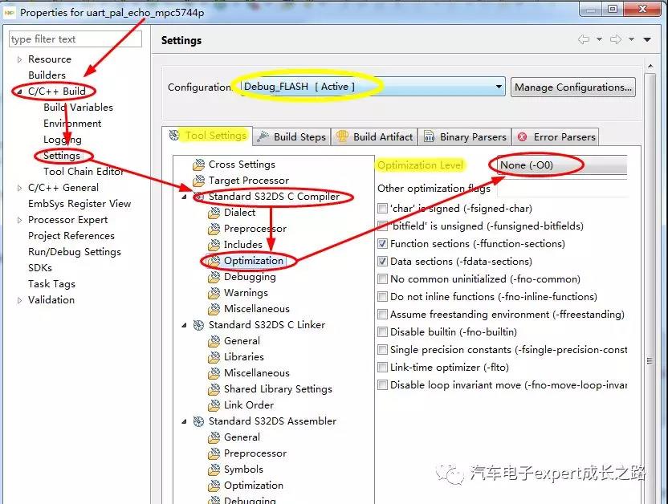Click Manage Configurations button
This screenshot has height=504, width=668.
pyautogui.click(x=572, y=87)
